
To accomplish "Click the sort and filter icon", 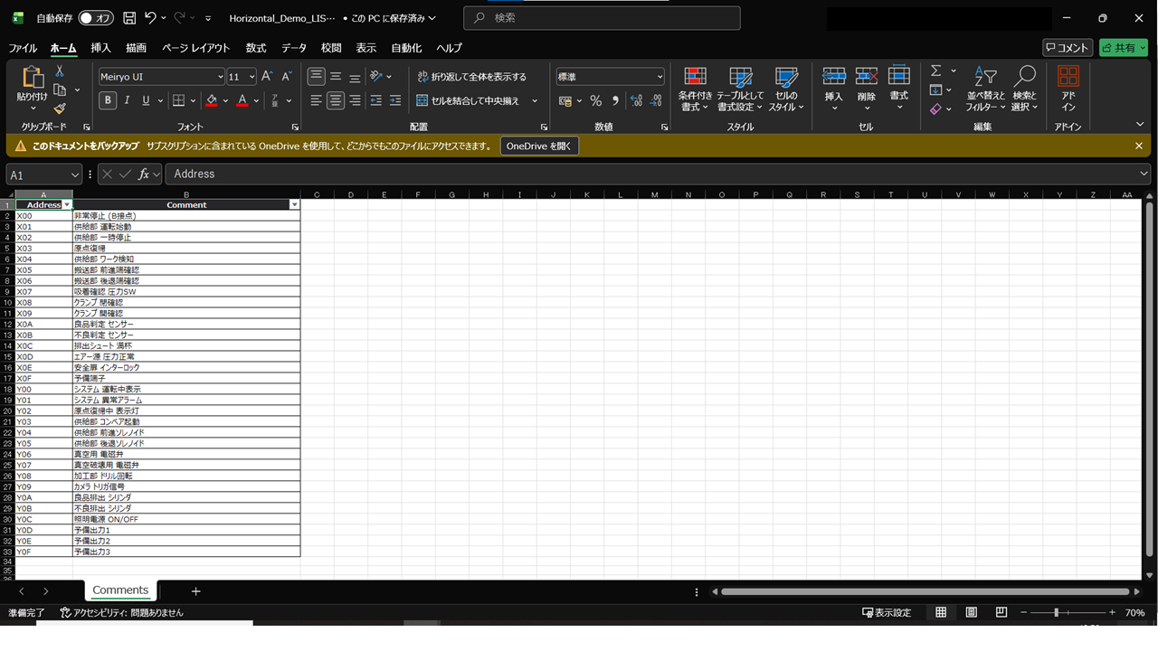I will (985, 79).
